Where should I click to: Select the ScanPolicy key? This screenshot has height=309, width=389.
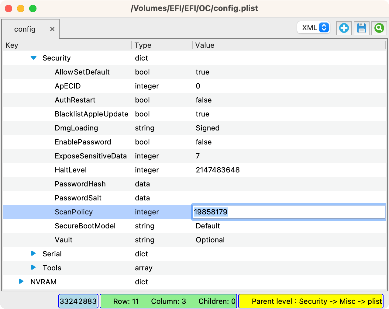(x=74, y=212)
